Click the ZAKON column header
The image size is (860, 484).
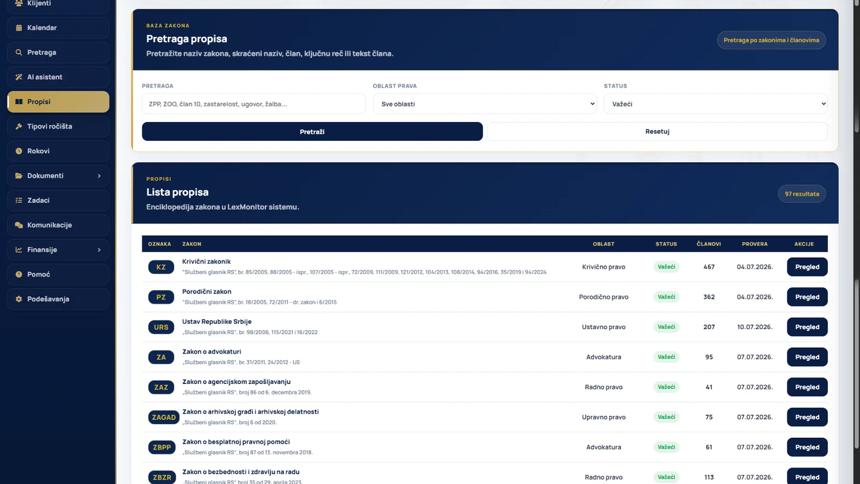[192, 244]
